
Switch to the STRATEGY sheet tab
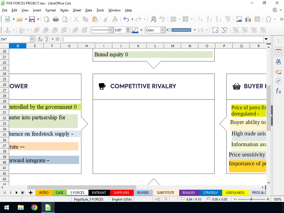click(210, 193)
